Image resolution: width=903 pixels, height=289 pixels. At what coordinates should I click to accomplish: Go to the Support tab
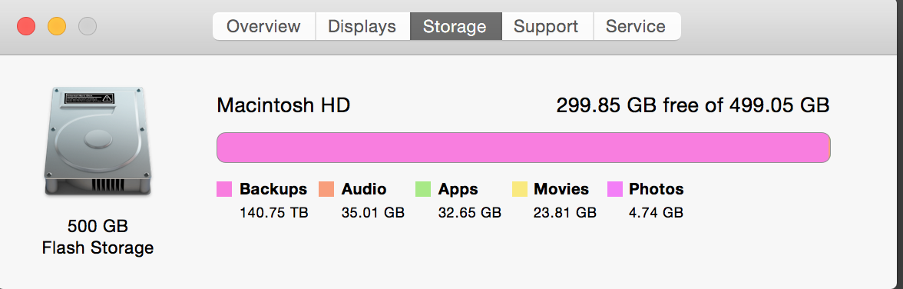(x=547, y=27)
